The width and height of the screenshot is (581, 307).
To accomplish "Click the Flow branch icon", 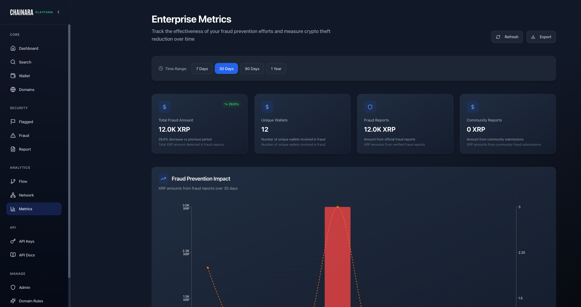I will tap(13, 181).
